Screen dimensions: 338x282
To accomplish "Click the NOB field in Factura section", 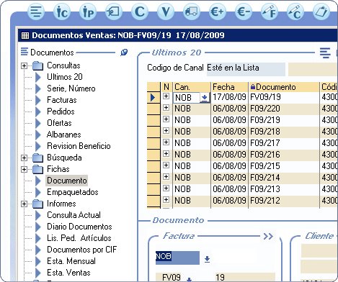I will click(x=177, y=258).
